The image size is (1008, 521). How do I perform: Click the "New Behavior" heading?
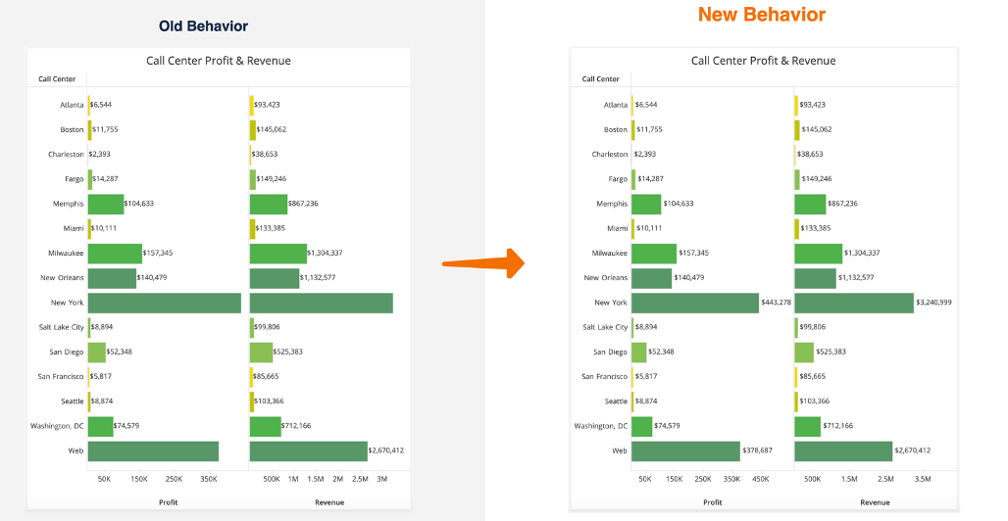coord(761,15)
